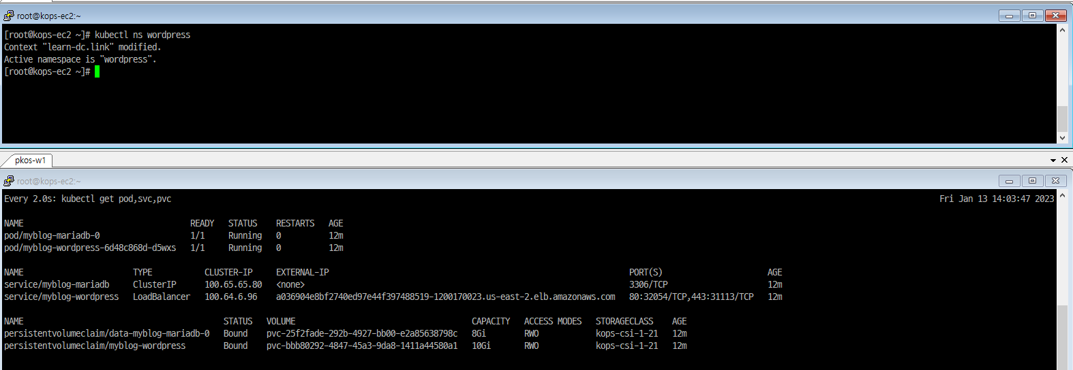Click ports '80:32054/TCP,443:31113/TCP'

[x=691, y=297]
